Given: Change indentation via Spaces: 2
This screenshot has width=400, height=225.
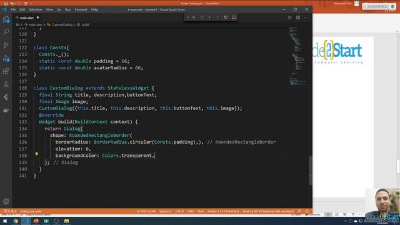Looking at the screenshot, I should [165, 211].
